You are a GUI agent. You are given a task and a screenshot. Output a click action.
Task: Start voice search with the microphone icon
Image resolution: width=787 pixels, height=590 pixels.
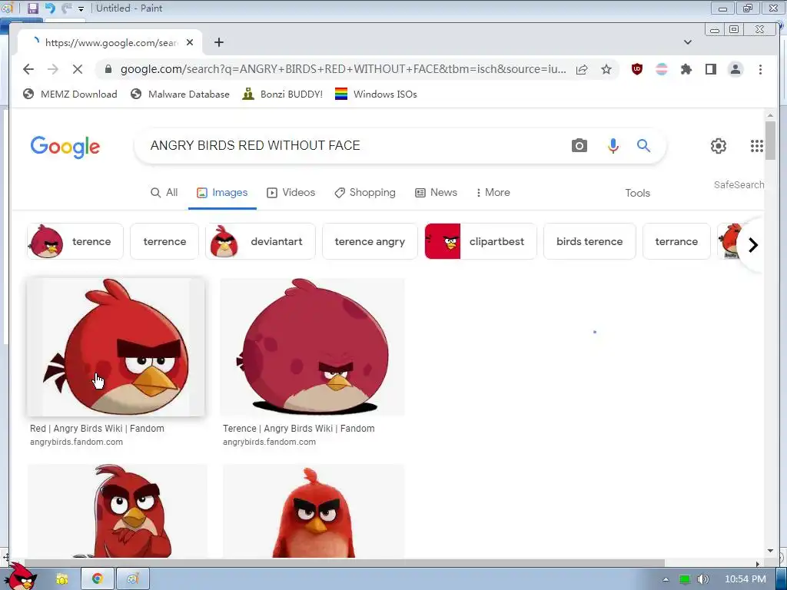613,145
